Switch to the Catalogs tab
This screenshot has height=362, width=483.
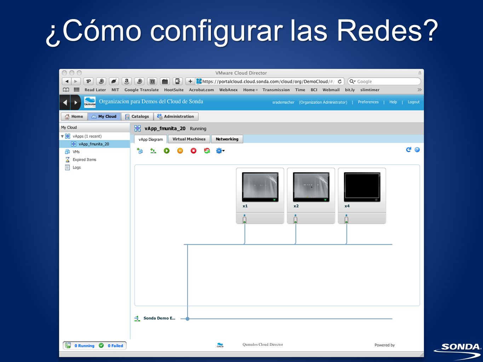137,116
